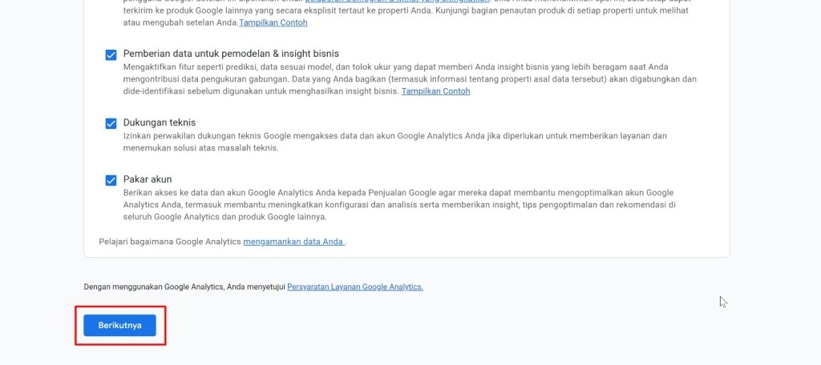Select the 'Pakar akun' heading text

tap(148, 179)
